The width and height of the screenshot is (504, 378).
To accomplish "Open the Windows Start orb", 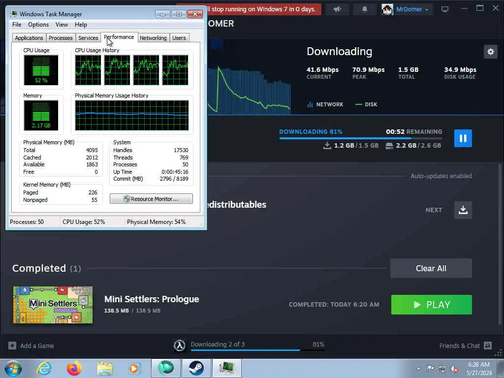I will [x=13, y=368].
